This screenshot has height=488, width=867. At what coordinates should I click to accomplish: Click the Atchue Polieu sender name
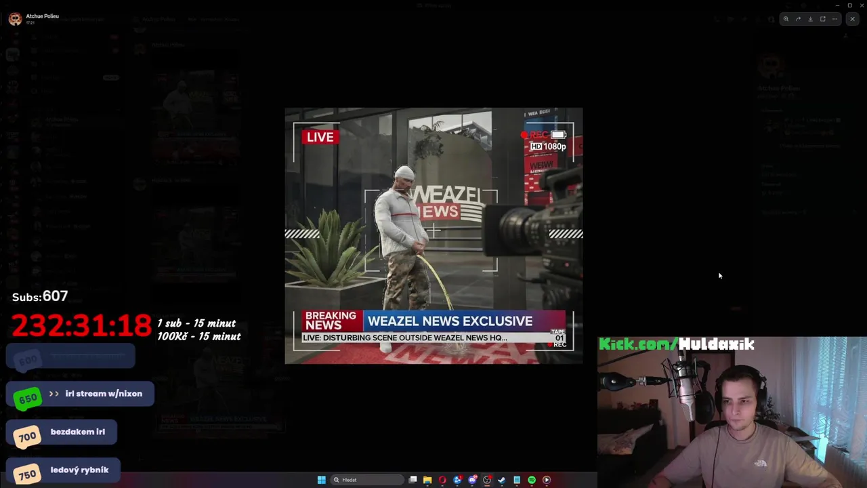[x=42, y=16]
